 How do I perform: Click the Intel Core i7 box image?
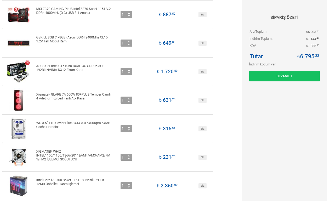point(18,186)
